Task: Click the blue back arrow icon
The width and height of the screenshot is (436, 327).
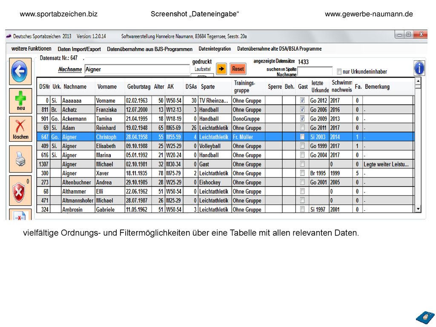Action: 20,71
